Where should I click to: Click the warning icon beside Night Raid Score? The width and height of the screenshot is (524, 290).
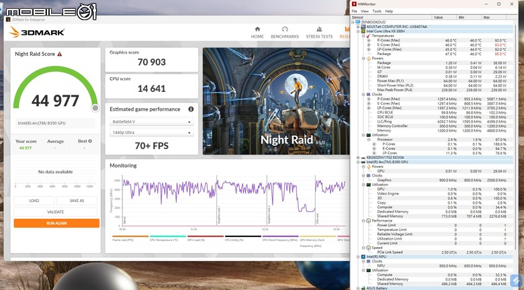point(60,54)
